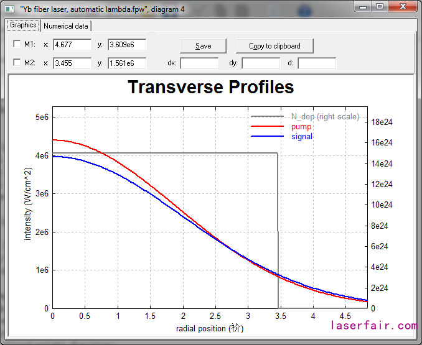422x345 pixels.
Task: Enable the M1 marker checkbox
Action: coord(17,45)
